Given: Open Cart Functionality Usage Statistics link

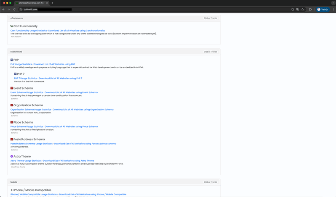Looking at the screenshot, I should tap(29, 31).
